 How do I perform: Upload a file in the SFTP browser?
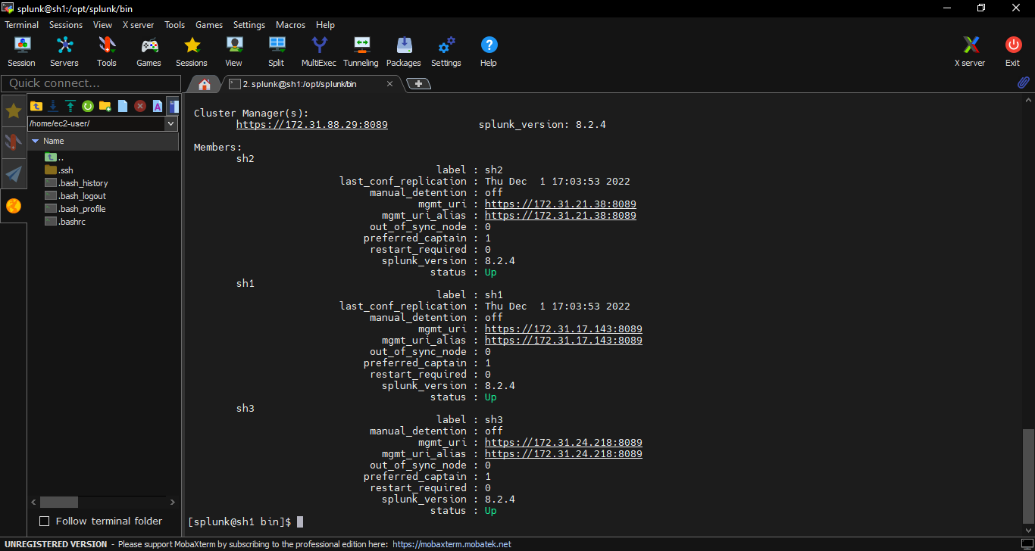point(70,106)
